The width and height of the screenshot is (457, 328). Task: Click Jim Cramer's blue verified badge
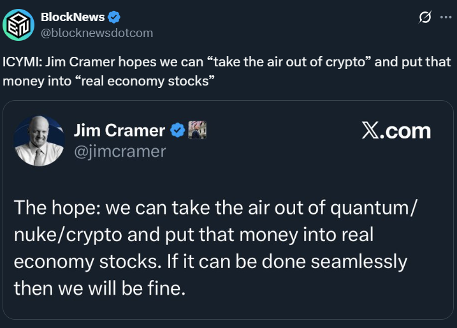click(x=178, y=131)
